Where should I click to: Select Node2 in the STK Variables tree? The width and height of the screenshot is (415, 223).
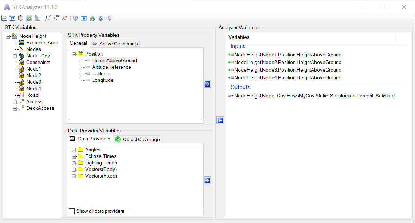click(x=34, y=75)
